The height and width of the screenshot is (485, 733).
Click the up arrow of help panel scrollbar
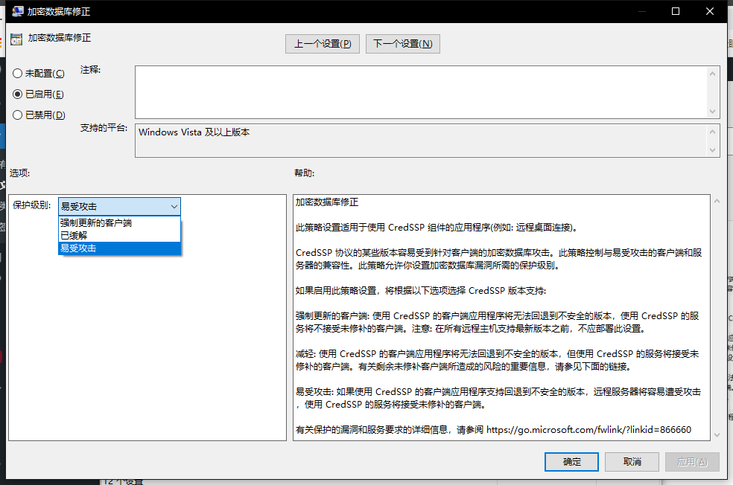click(717, 201)
